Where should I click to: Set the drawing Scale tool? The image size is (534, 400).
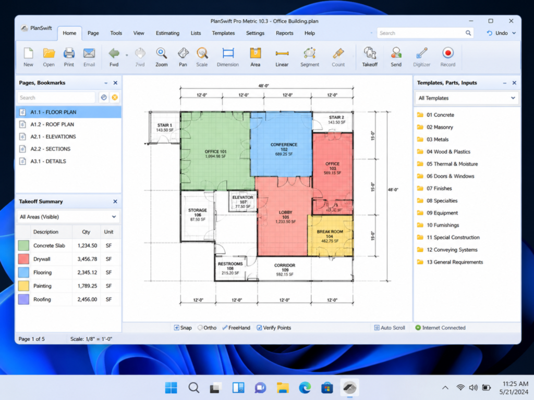point(202,54)
